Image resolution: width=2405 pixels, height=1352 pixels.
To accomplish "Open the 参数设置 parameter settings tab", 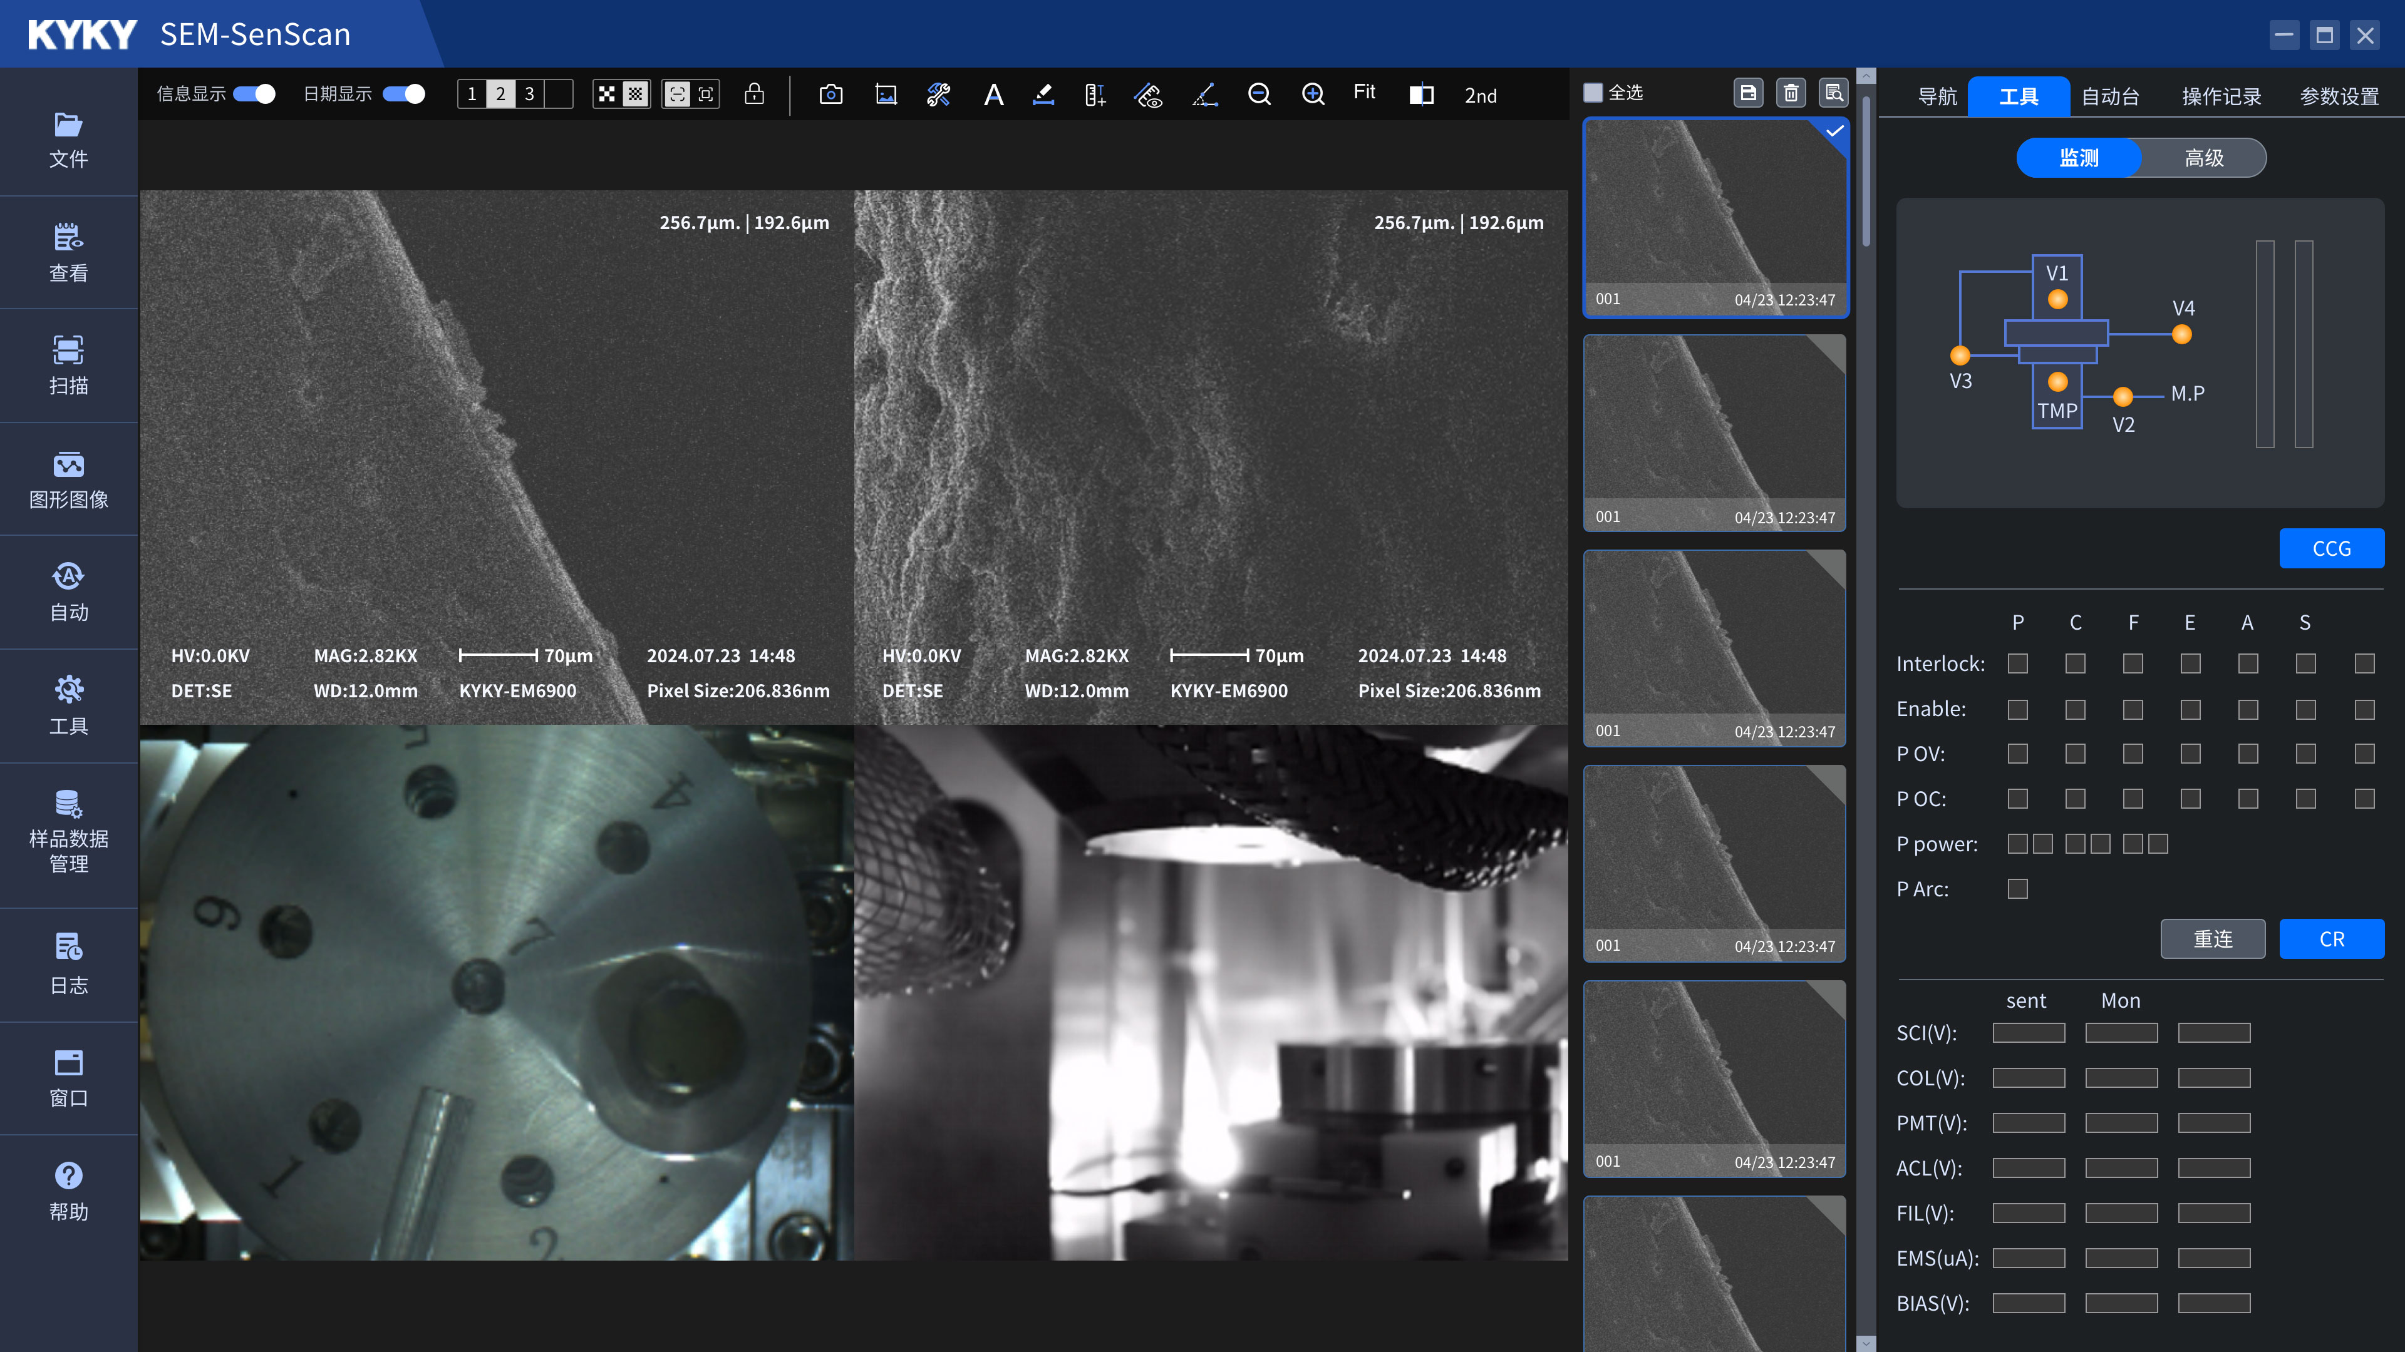I will (2339, 96).
